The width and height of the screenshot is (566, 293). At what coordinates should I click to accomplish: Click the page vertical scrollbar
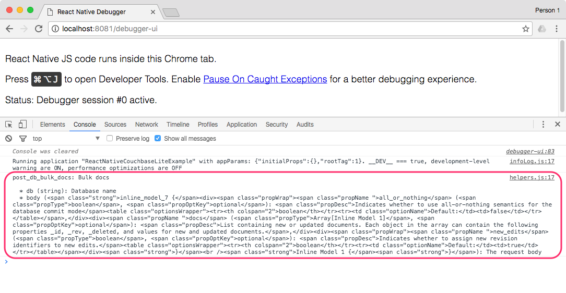[x=562, y=77]
